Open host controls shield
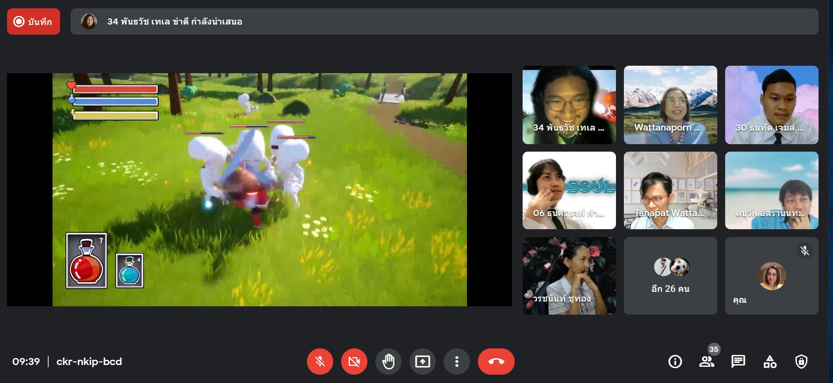This screenshot has width=833, height=383. (x=801, y=362)
